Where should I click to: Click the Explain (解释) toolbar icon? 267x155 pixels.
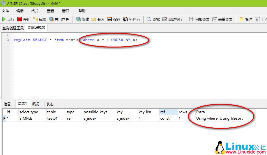(35, 19)
